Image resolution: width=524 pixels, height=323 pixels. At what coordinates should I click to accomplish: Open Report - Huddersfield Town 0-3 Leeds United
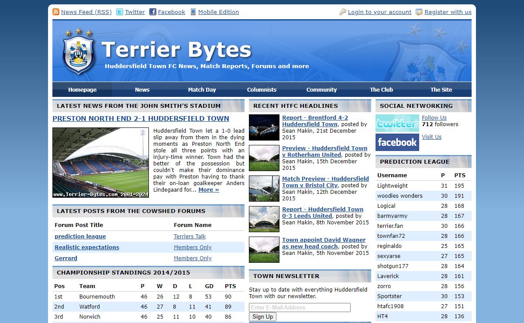[x=323, y=213]
